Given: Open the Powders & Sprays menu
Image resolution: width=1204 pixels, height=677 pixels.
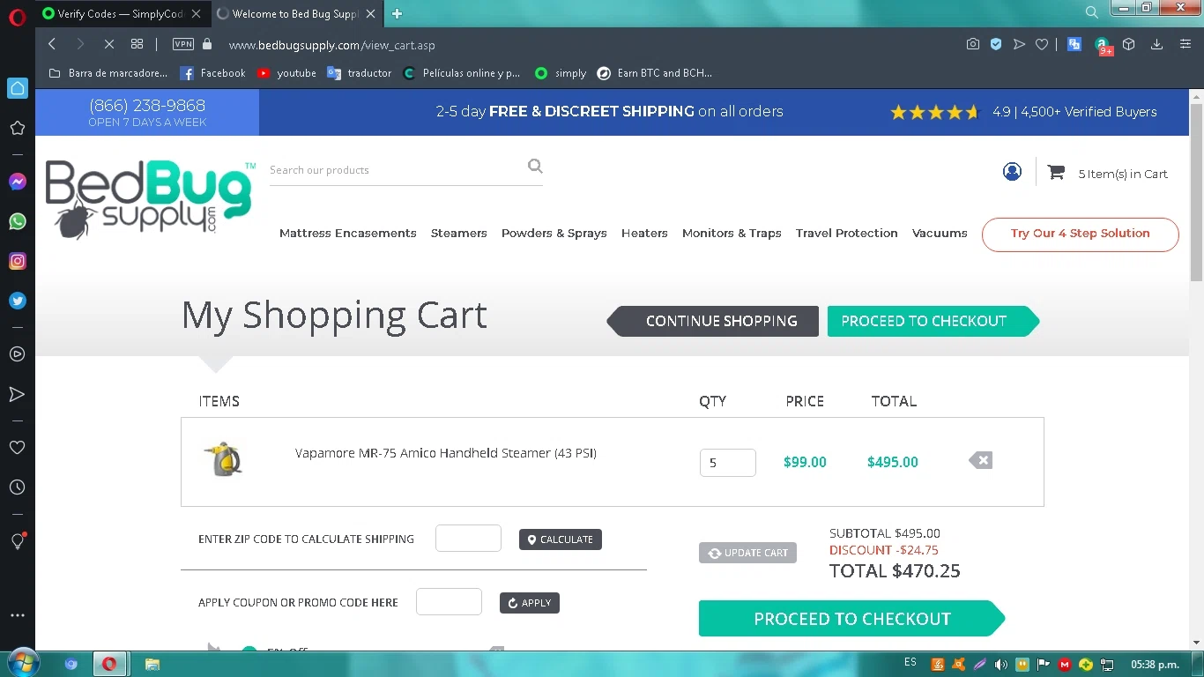Looking at the screenshot, I should 554,234.
